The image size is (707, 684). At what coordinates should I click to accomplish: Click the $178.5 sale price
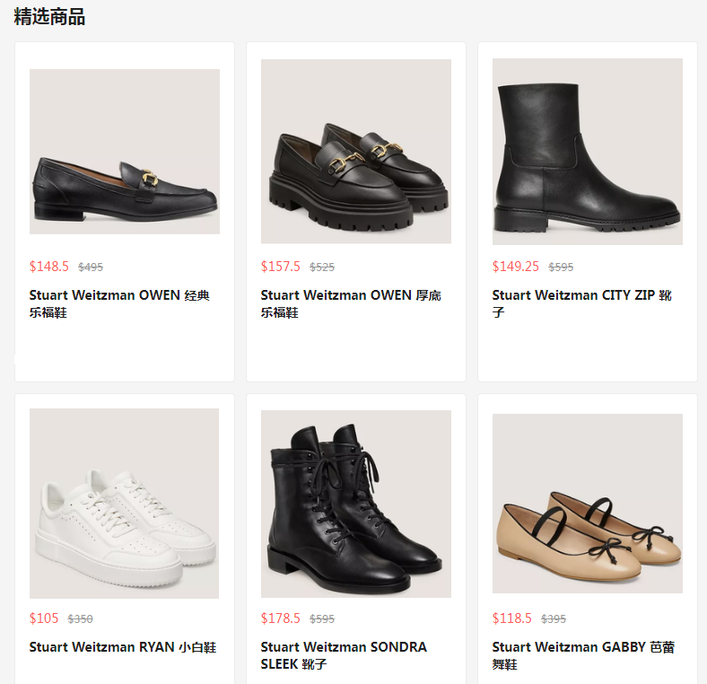(x=281, y=618)
